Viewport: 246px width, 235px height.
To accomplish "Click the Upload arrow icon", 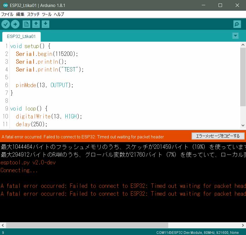I will pyautogui.click(x=15, y=24).
